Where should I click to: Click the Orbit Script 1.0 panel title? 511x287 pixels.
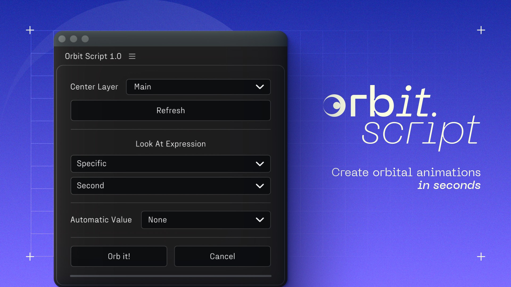tap(93, 56)
